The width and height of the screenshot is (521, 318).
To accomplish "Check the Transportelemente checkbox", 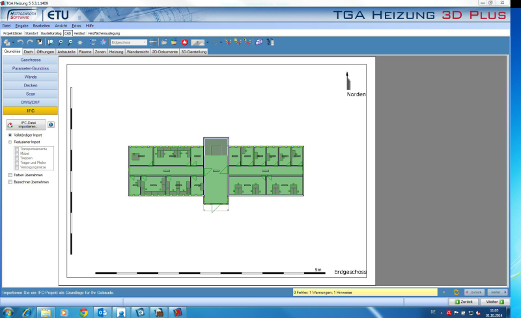I will pos(17,149).
